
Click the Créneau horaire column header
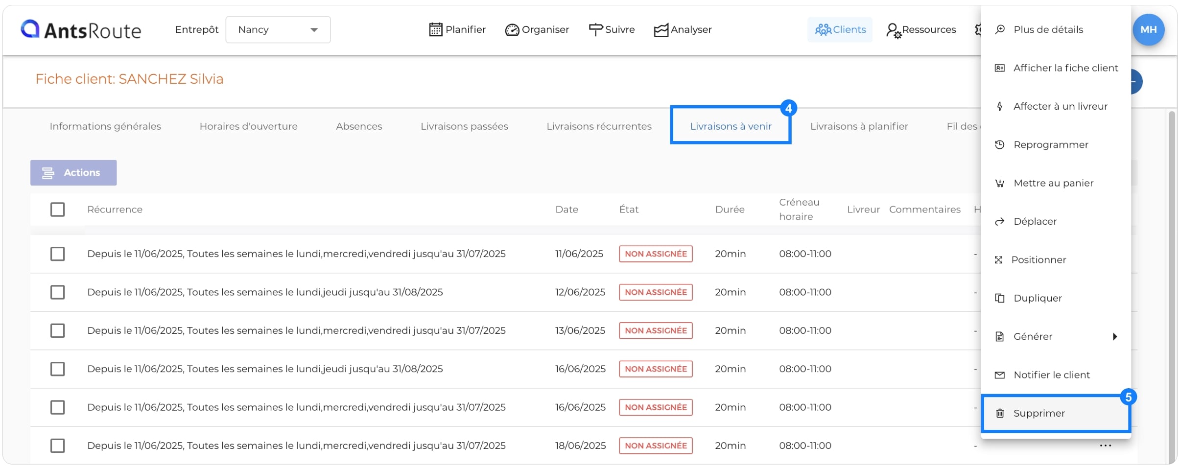pyautogui.click(x=799, y=210)
